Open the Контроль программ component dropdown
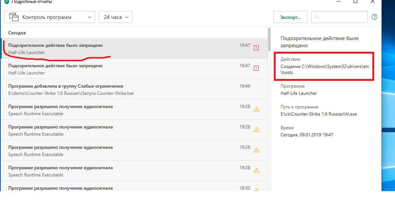 click(50, 17)
